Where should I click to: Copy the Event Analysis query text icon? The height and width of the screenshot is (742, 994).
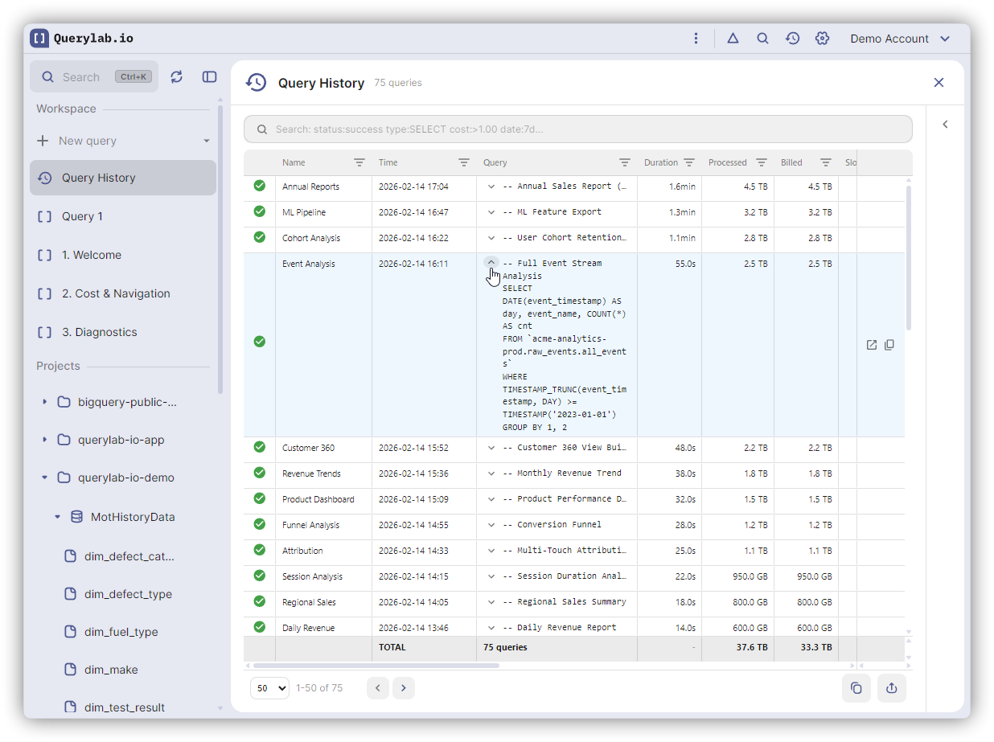(x=889, y=345)
